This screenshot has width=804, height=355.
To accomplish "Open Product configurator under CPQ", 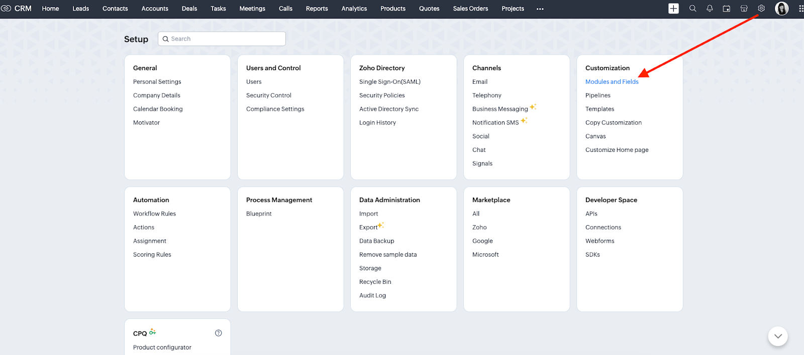I will (x=162, y=347).
